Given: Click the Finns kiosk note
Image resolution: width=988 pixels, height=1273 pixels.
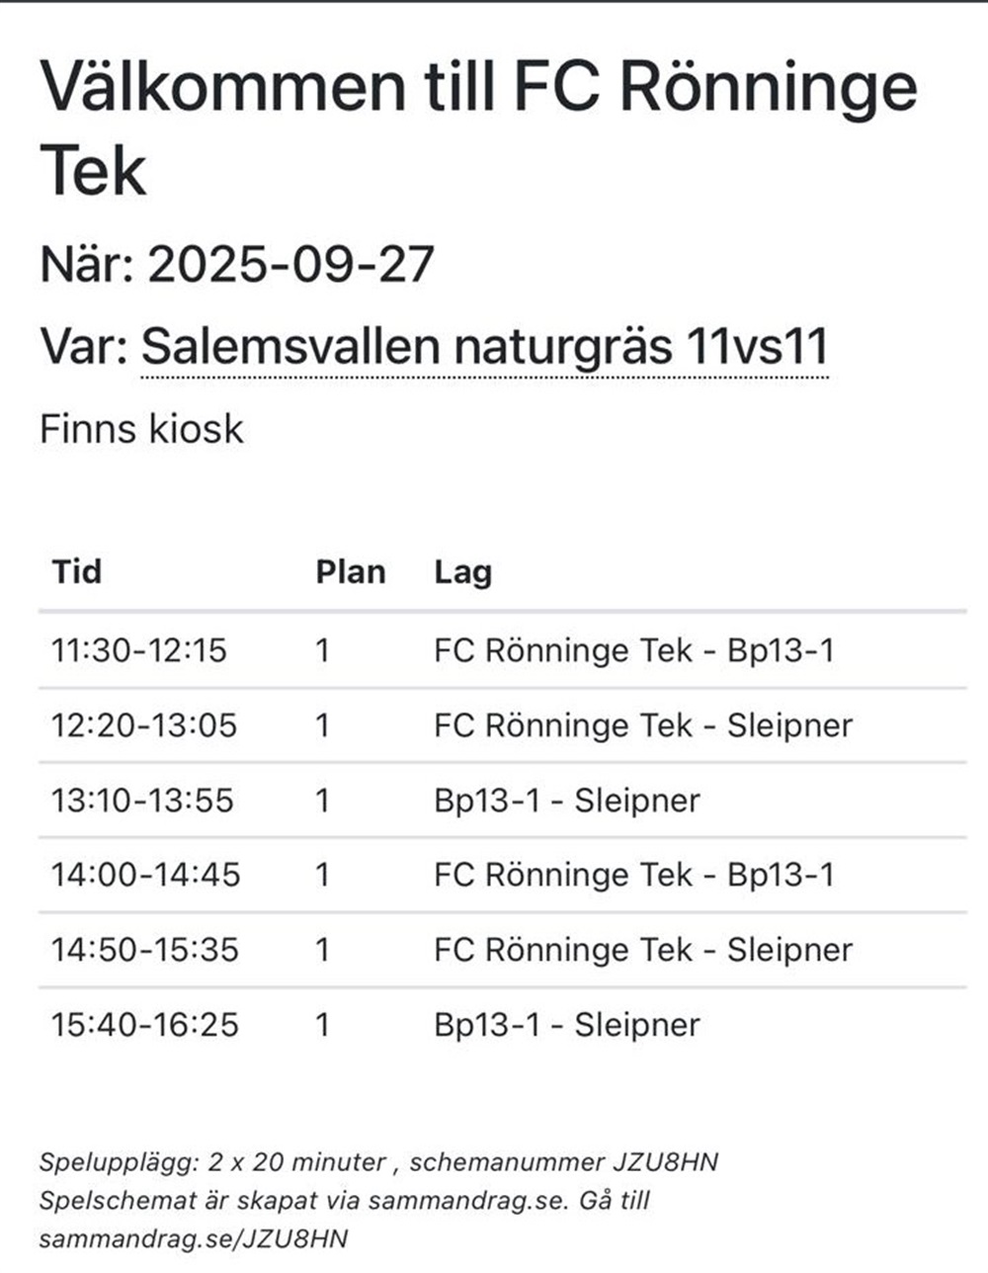Looking at the screenshot, I should tap(141, 429).
